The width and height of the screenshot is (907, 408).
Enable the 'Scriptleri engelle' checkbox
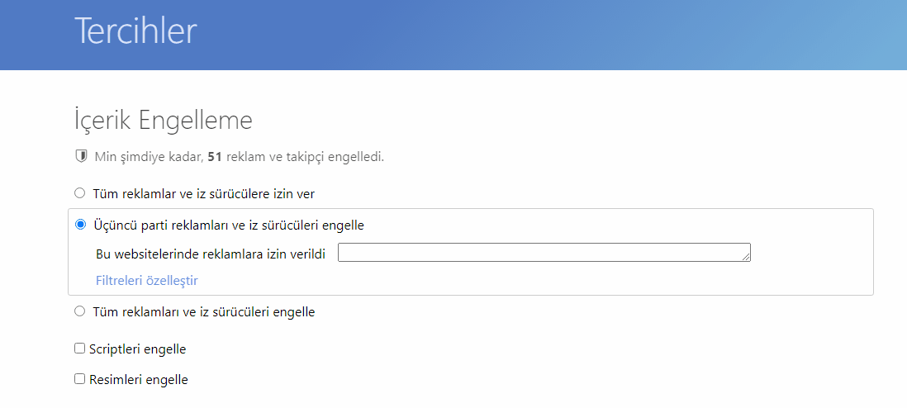click(80, 349)
